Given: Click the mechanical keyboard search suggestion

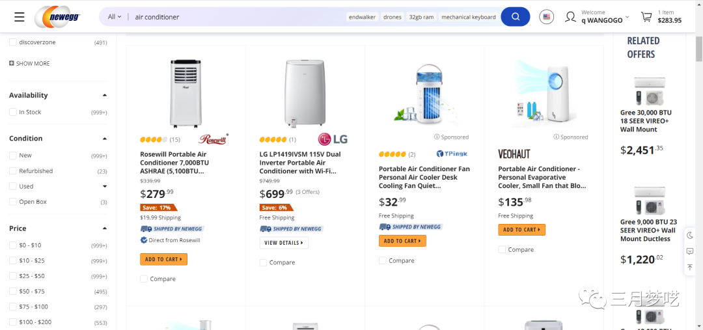Looking at the screenshot, I should tap(469, 17).
